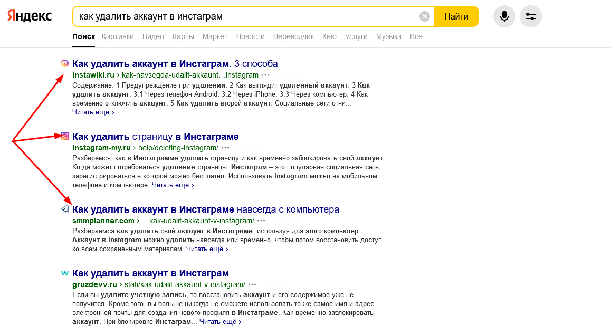Click the gruzdevv.ru domain link
Screen dimensions: 611x334
click(x=94, y=284)
